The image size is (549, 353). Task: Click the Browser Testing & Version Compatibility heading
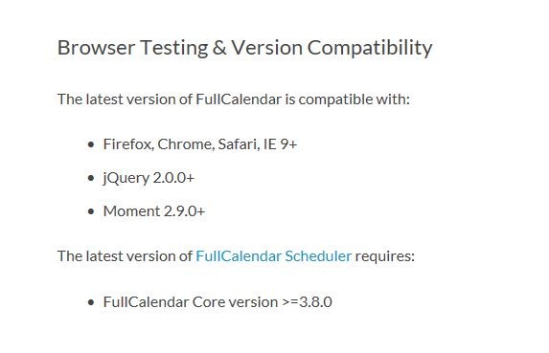tap(244, 48)
